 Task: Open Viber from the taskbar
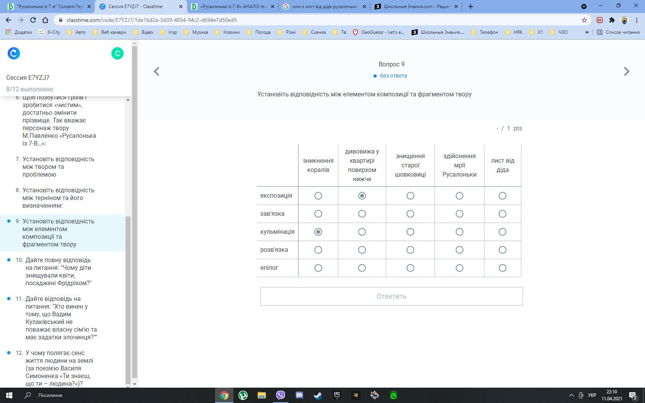(281, 395)
